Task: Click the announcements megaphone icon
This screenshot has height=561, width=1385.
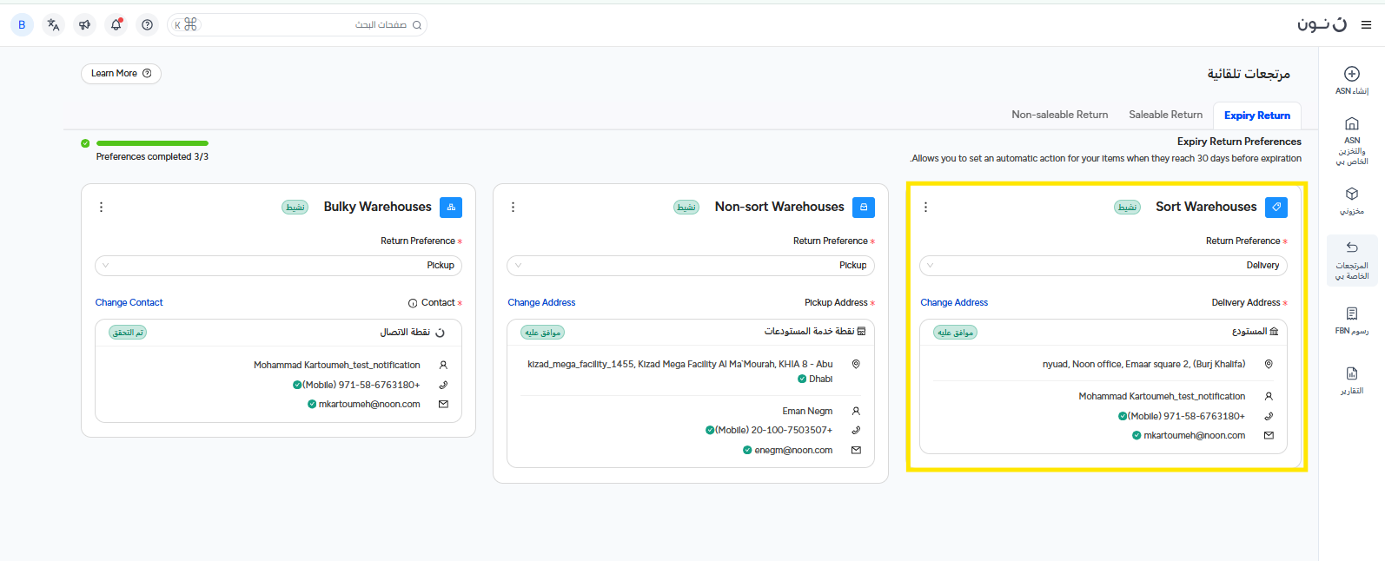Action: 84,25
